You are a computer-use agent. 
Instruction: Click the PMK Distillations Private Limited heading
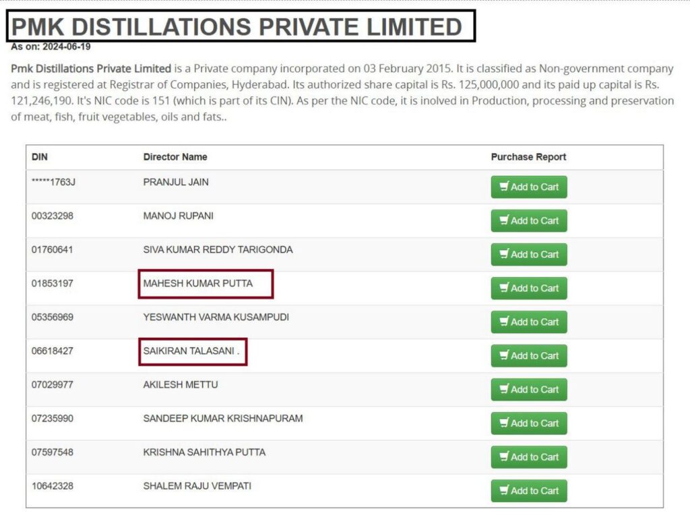237,27
